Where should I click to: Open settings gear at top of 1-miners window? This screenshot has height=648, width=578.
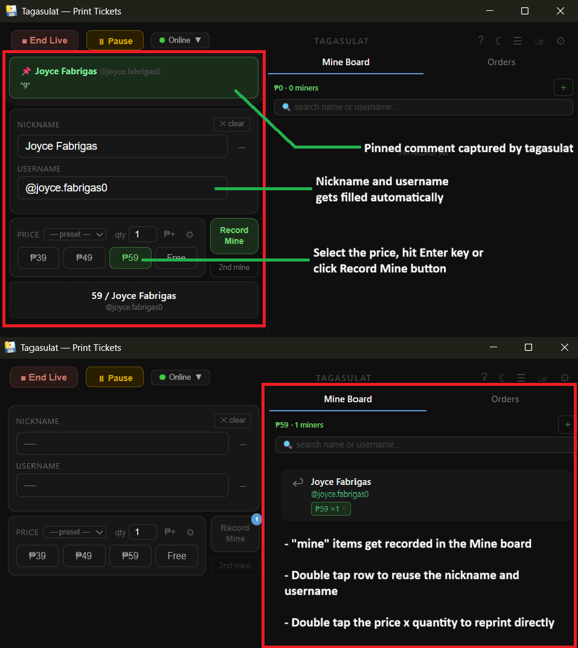click(564, 377)
